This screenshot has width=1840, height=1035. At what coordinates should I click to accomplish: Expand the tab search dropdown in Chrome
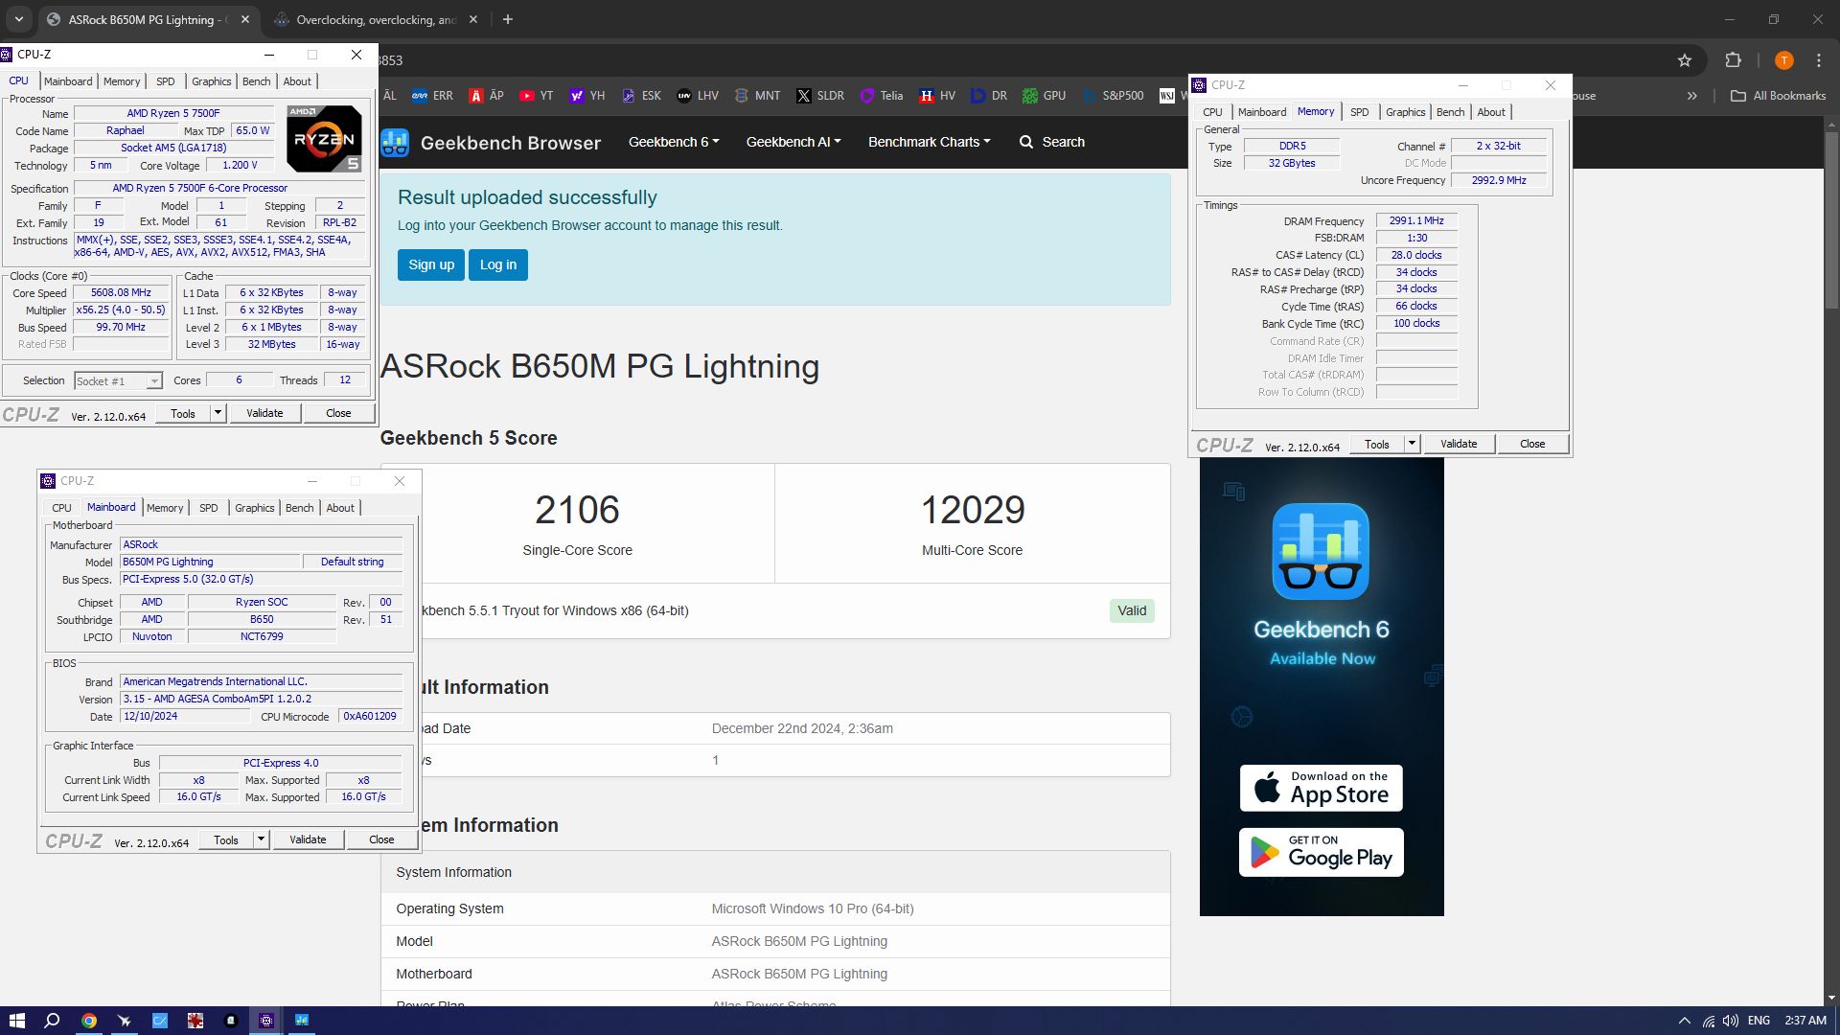pos(18,19)
